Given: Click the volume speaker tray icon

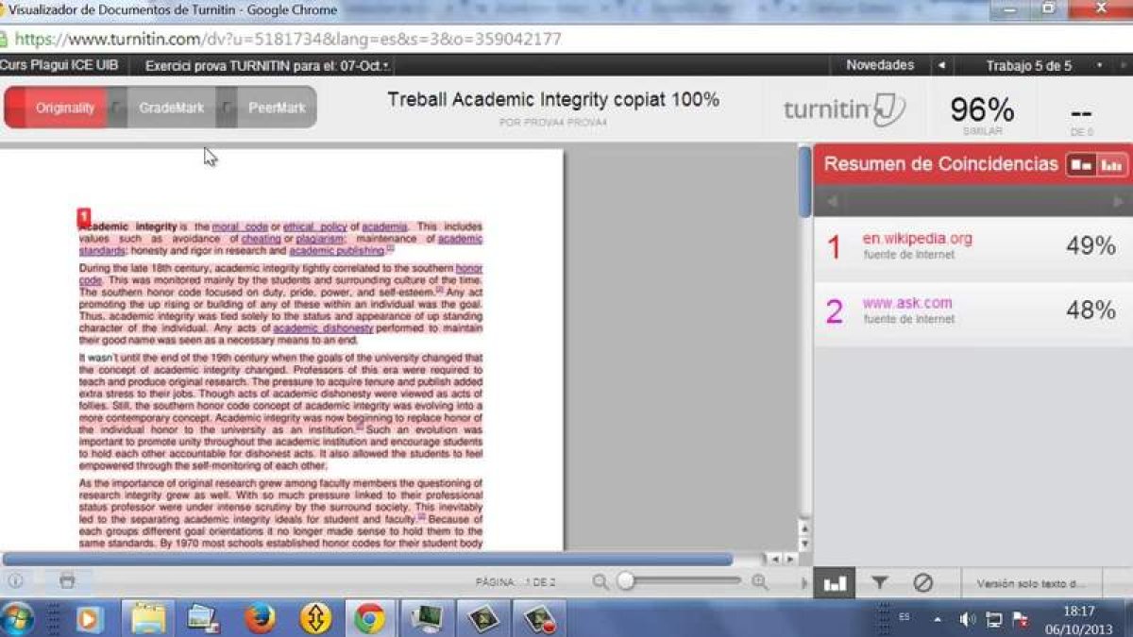Looking at the screenshot, I should coord(967,619).
